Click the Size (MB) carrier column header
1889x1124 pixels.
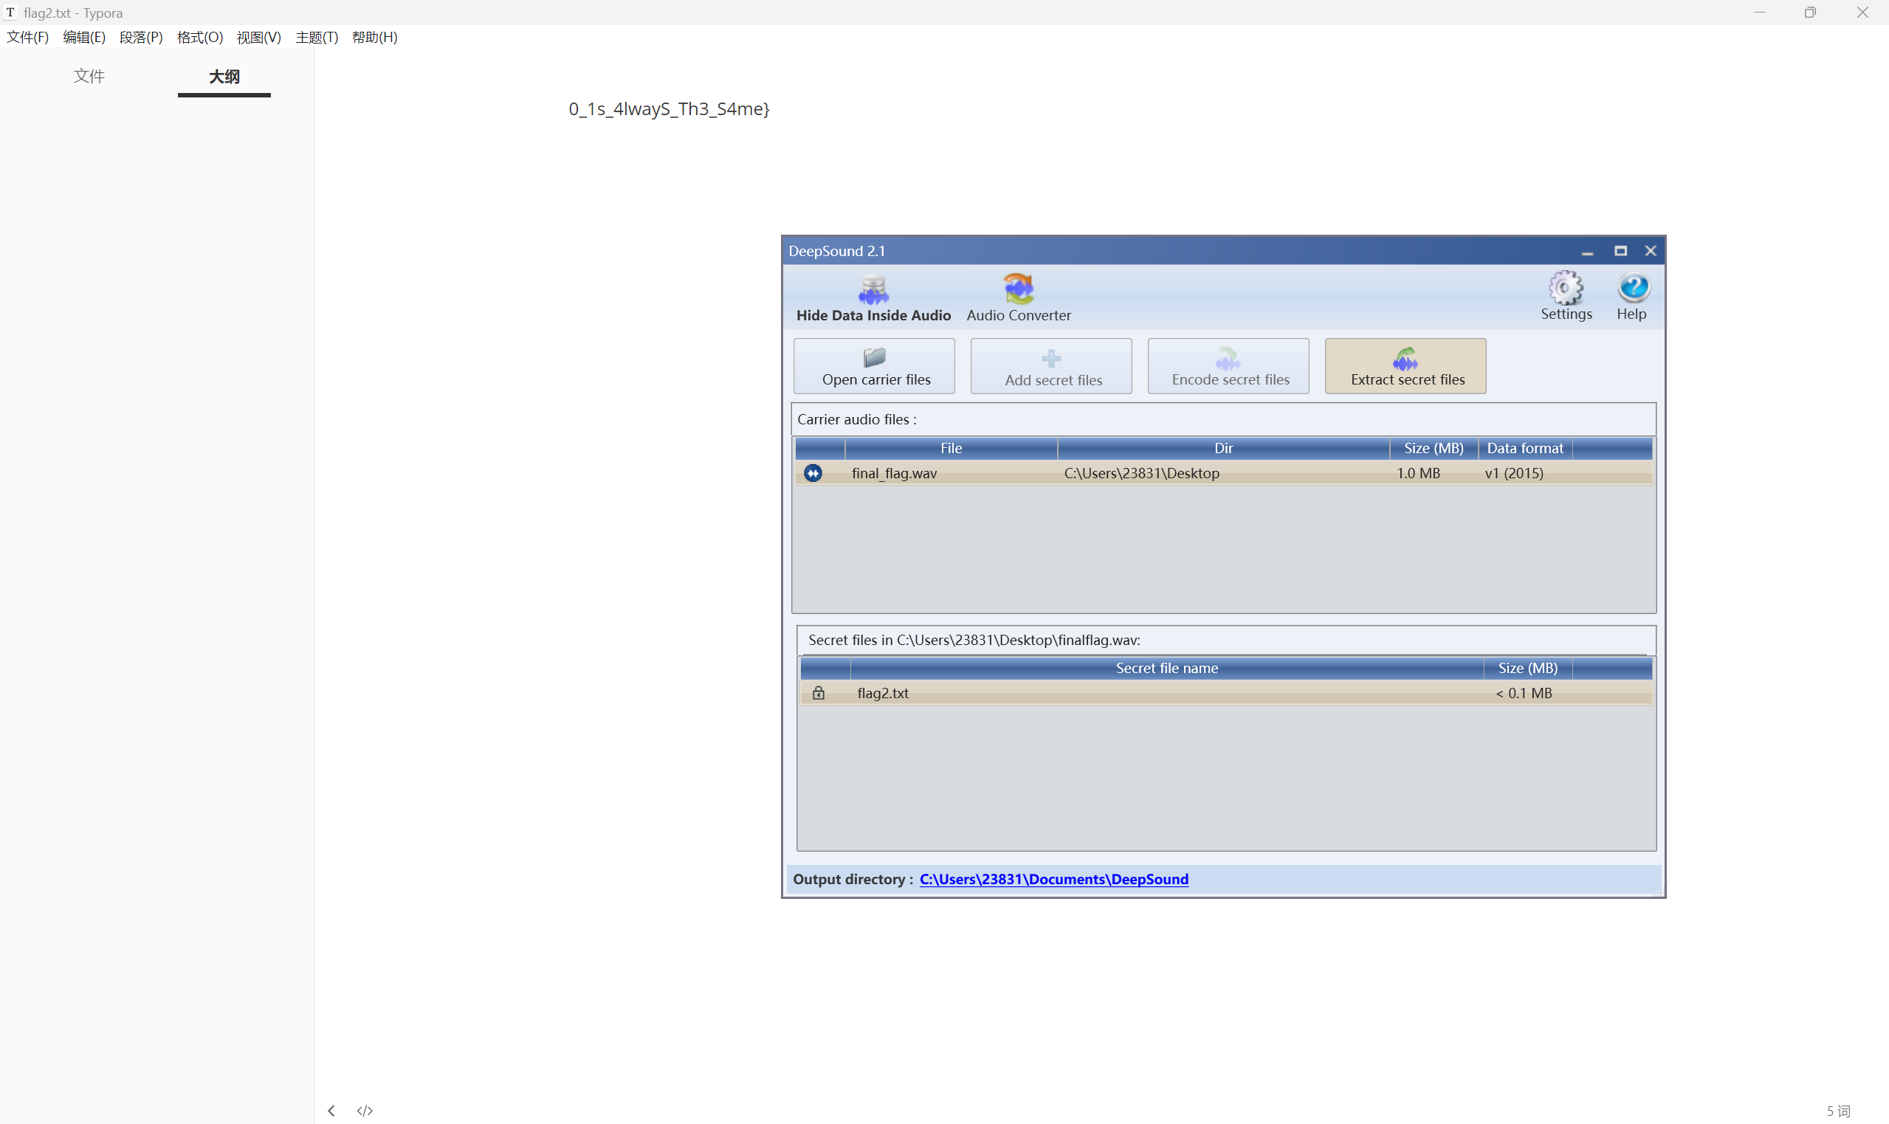click(x=1434, y=449)
